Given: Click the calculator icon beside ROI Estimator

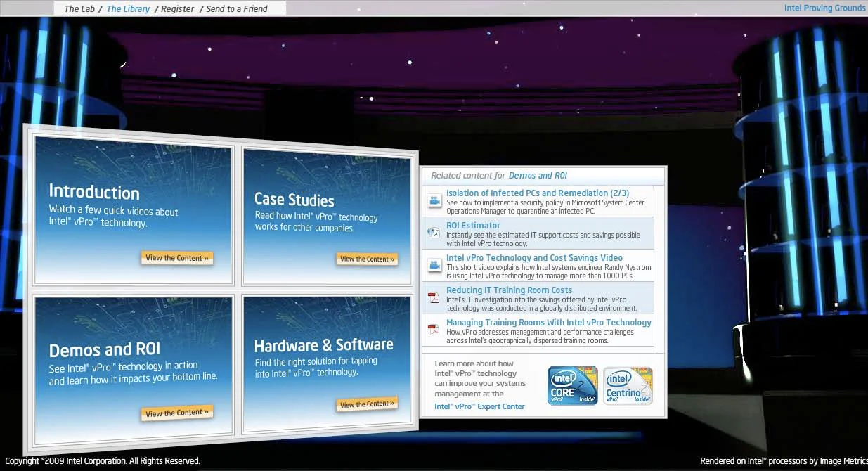Looking at the screenshot, I should pyautogui.click(x=434, y=233).
